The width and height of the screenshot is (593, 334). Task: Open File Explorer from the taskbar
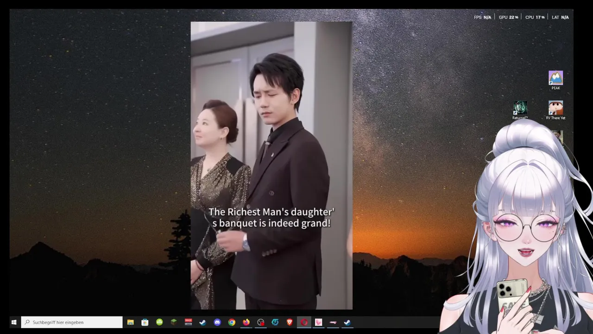coord(130,322)
